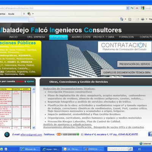Screen dimensions: 152x152
Task: Close the toolbar with the X
Action: pyautogui.click(x=24, y=14)
